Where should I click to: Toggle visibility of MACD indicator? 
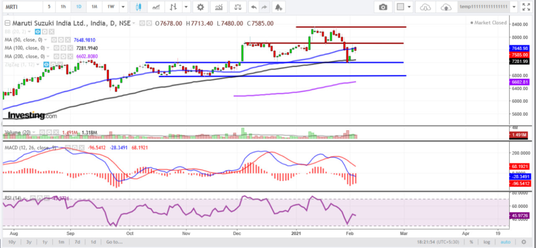(68, 148)
